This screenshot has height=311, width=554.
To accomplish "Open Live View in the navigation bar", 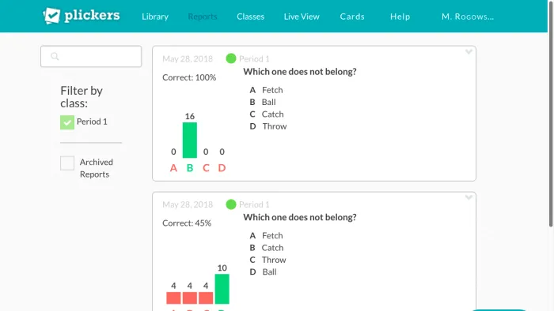I will point(302,17).
